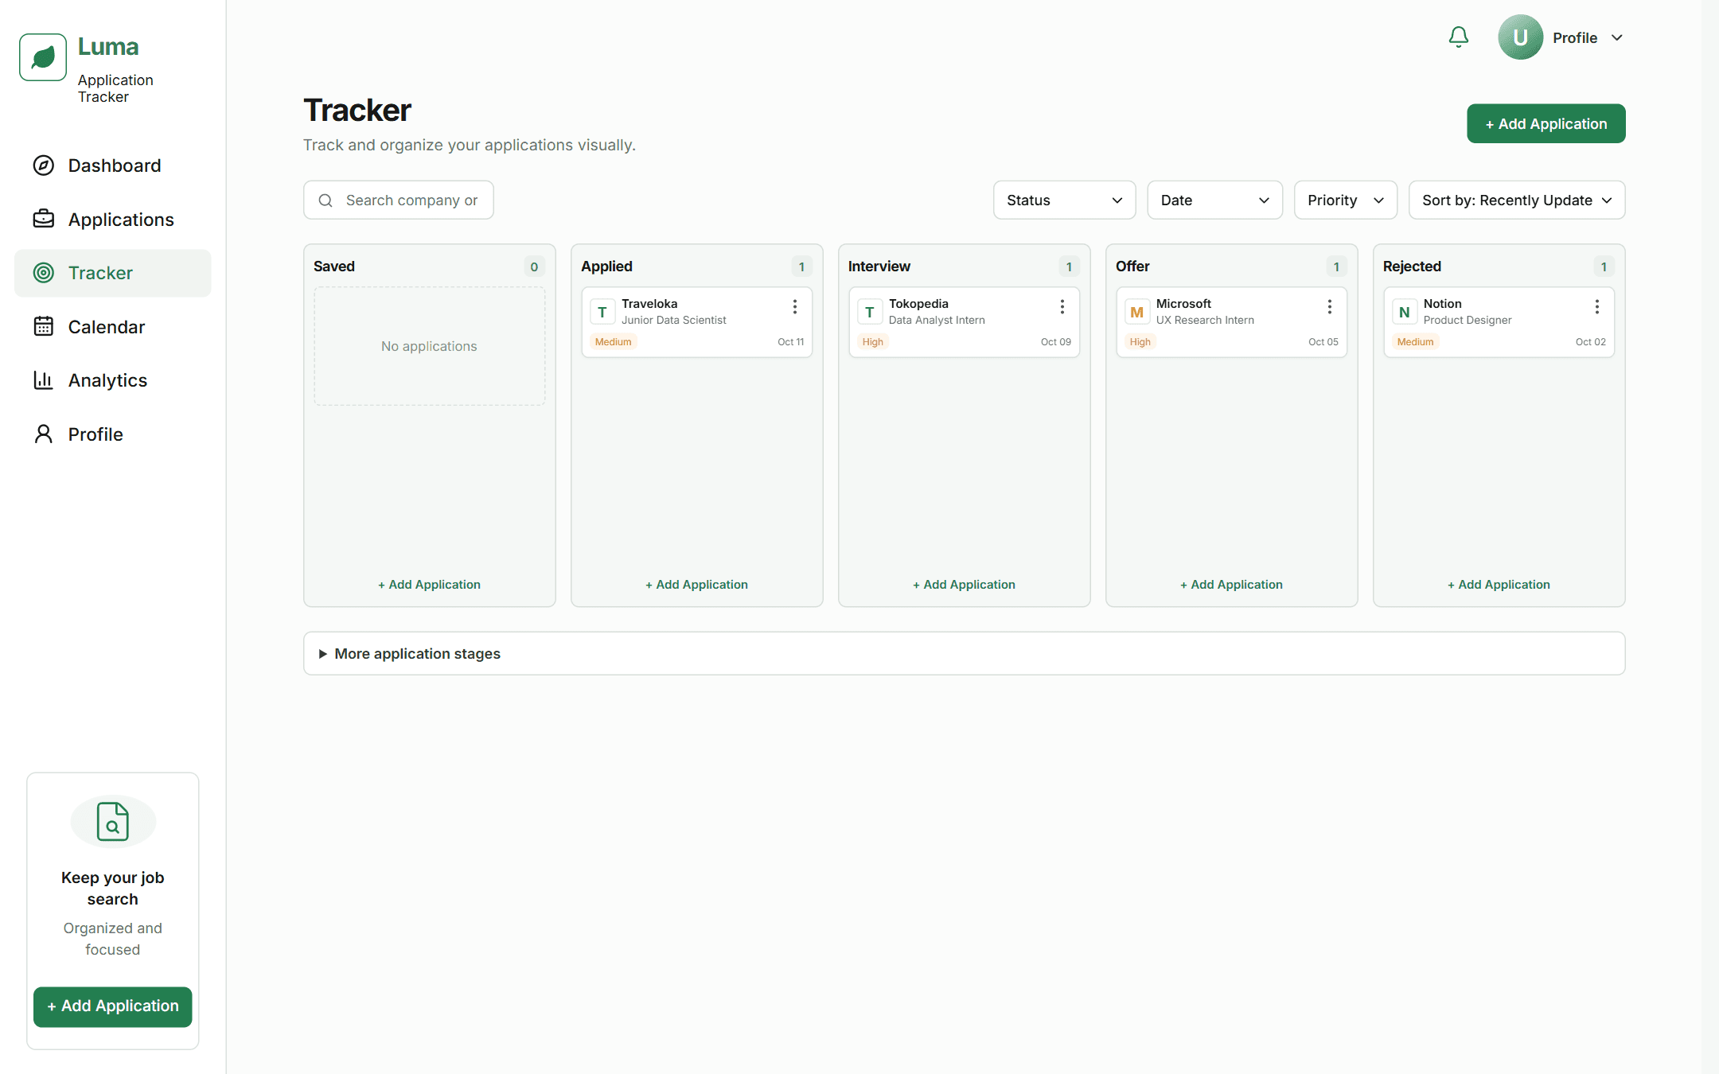Click the Notion N logo tile
Screen dimensions: 1719x1074
click(x=1405, y=312)
